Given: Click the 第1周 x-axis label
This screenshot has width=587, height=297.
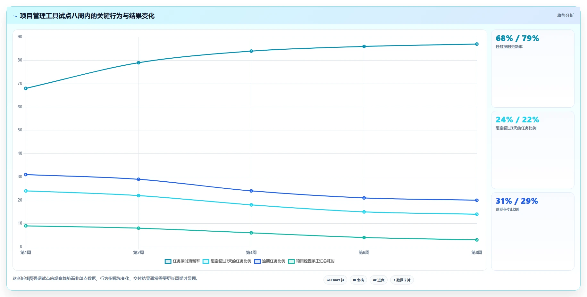Looking at the screenshot, I should pyautogui.click(x=26, y=252).
